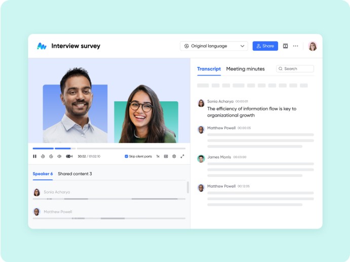
Task: Toggle captions icon in player
Action: coord(166,157)
